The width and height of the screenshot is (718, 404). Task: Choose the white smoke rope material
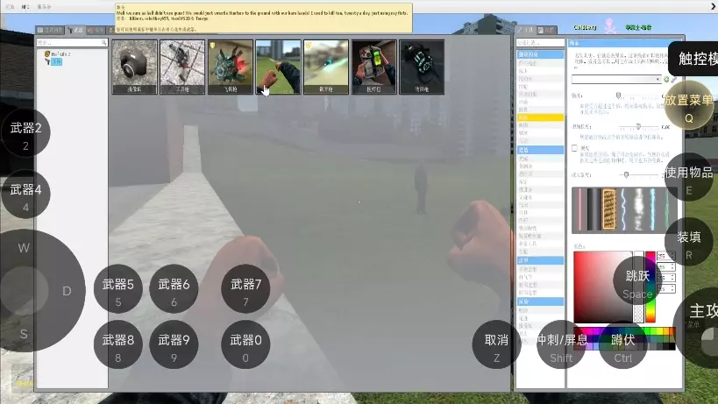pos(638,209)
